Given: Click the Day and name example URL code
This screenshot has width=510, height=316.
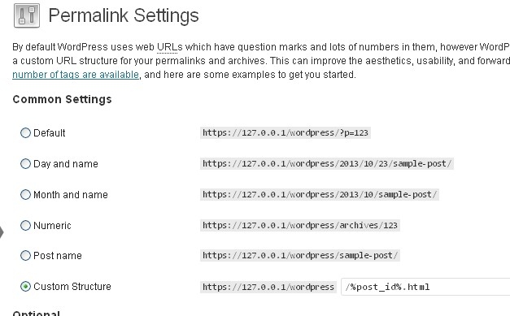Looking at the screenshot, I should pyautogui.click(x=327, y=163).
